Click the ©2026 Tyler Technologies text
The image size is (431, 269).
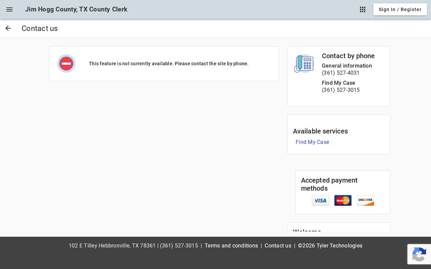point(330,245)
